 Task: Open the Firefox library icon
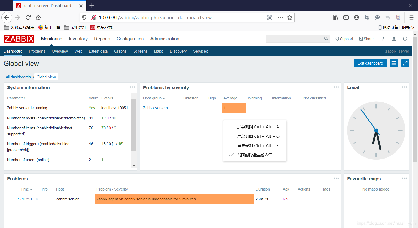pyautogui.click(x=336, y=17)
